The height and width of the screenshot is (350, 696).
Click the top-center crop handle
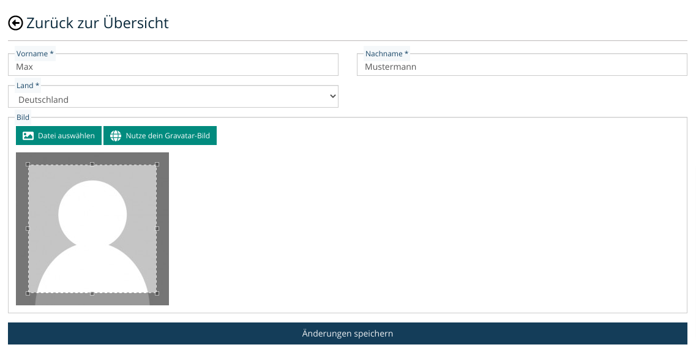92,164
